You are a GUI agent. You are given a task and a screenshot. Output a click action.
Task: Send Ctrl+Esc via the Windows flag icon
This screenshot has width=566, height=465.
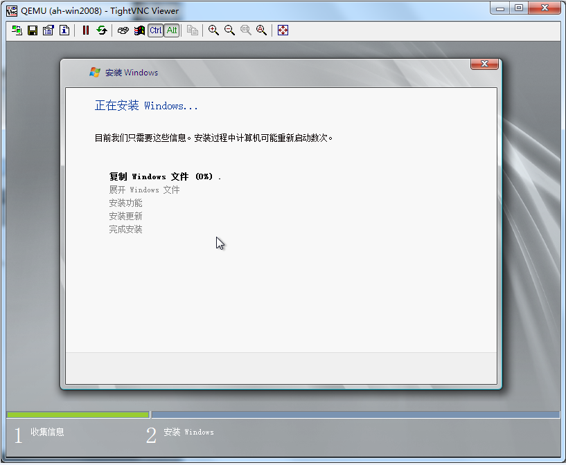(x=139, y=30)
